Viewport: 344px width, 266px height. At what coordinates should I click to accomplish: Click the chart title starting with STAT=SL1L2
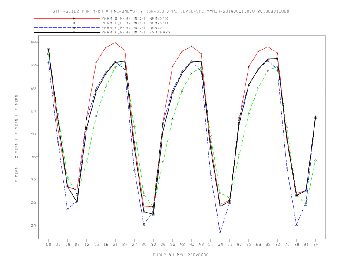point(171,11)
